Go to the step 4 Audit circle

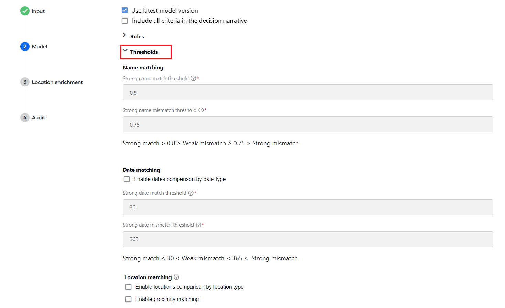(x=25, y=117)
